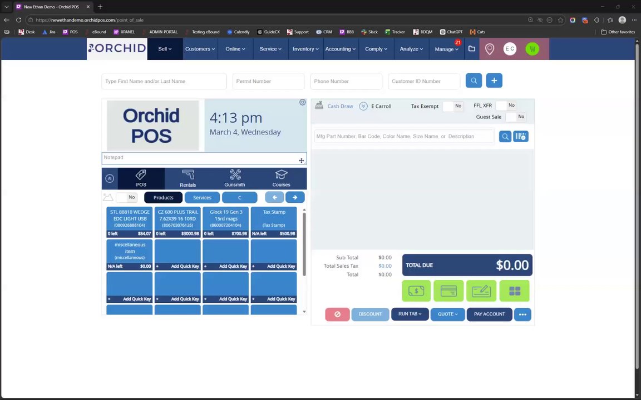Image resolution: width=641 pixels, height=400 pixels.
Task: Click the Phone Number field
Action: pos(346,81)
